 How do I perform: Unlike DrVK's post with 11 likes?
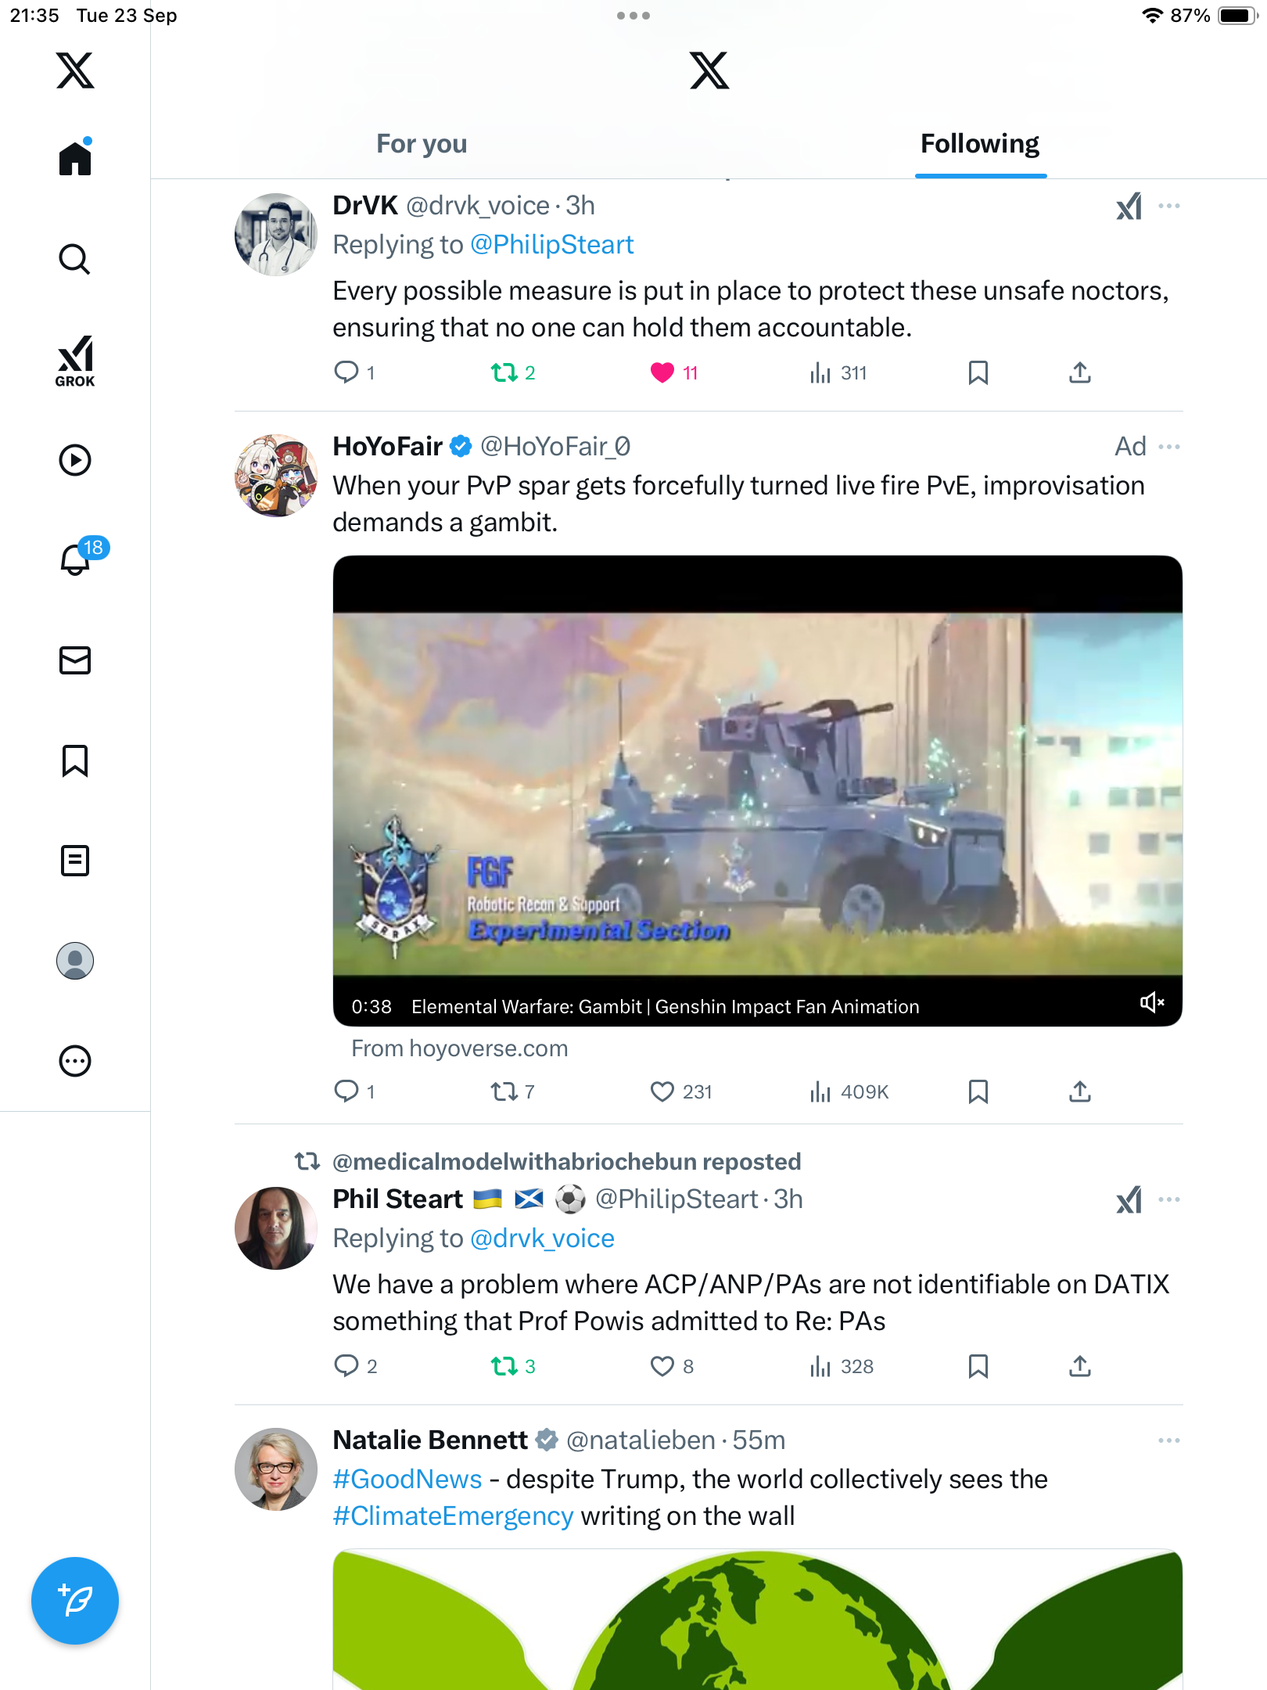pos(662,372)
